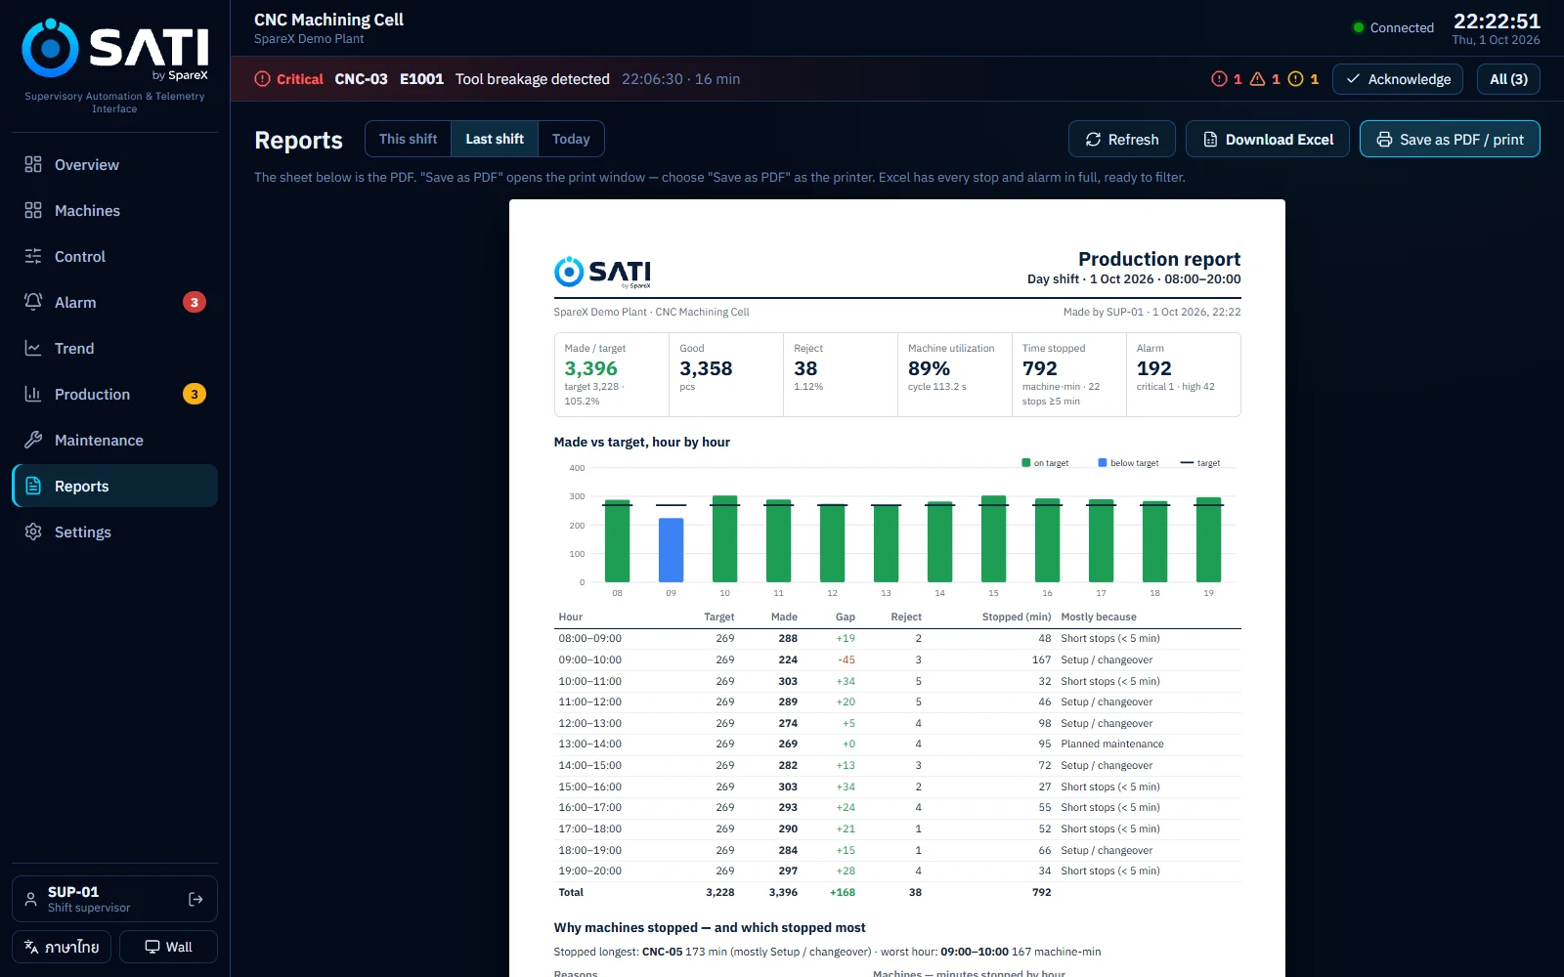
Task: Click the Made / target 3,396 value
Action: click(x=590, y=368)
